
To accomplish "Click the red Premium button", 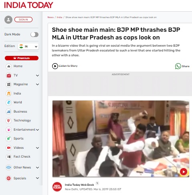I will [22, 58].
